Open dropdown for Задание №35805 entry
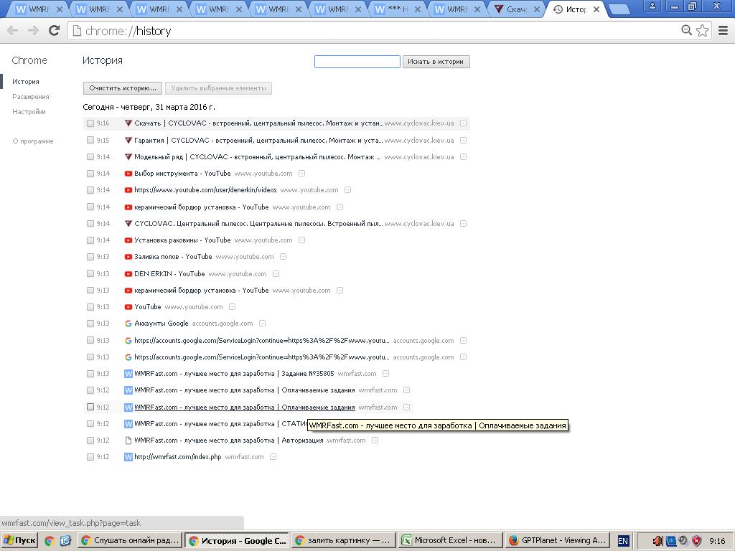 pyautogui.click(x=385, y=373)
